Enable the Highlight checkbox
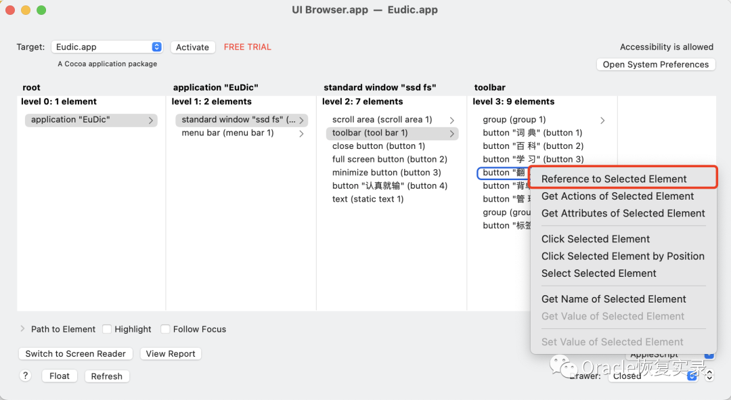The width and height of the screenshot is (731, 400). (107, 329)
